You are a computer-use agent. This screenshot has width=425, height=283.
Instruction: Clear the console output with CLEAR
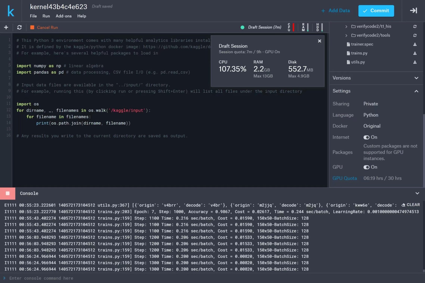[x=411, y=205]
